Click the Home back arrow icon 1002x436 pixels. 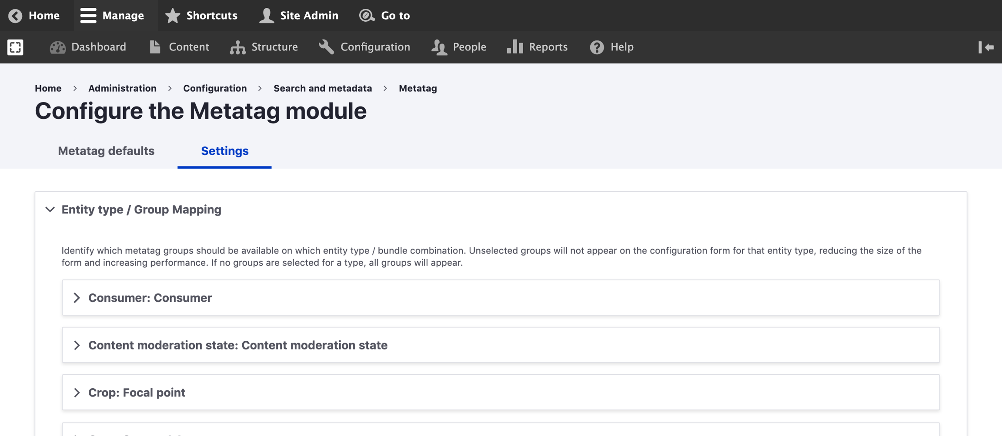coord(15,16)
